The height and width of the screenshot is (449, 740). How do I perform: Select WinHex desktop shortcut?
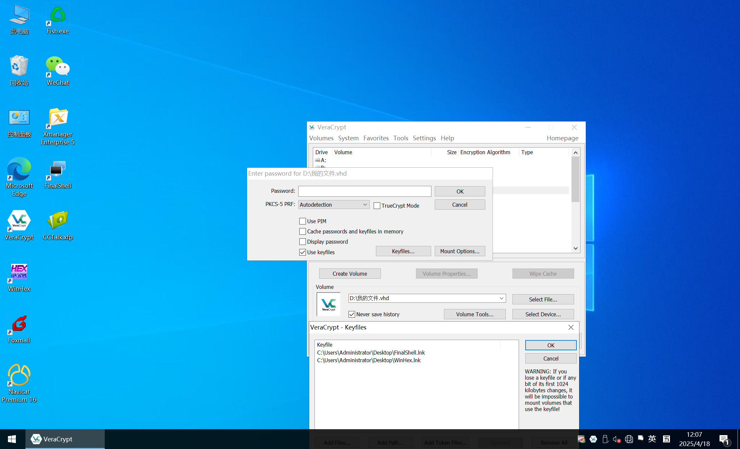(x=19, y=277)
